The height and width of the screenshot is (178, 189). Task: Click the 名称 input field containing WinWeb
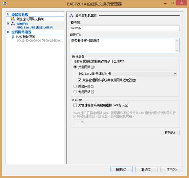pyautogui.click(x=125, y=28)
